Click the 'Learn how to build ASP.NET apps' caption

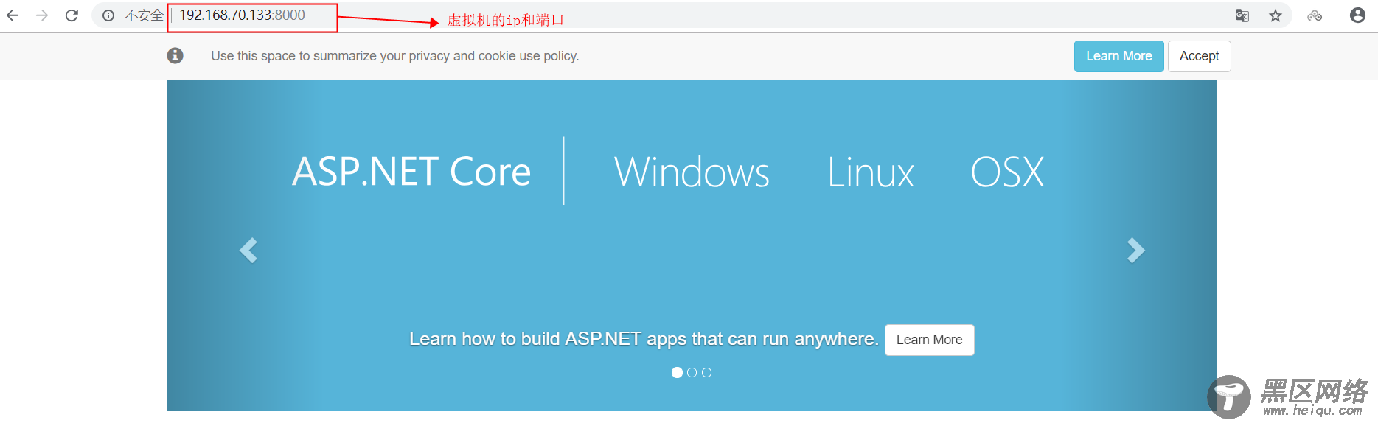point(644,339)
